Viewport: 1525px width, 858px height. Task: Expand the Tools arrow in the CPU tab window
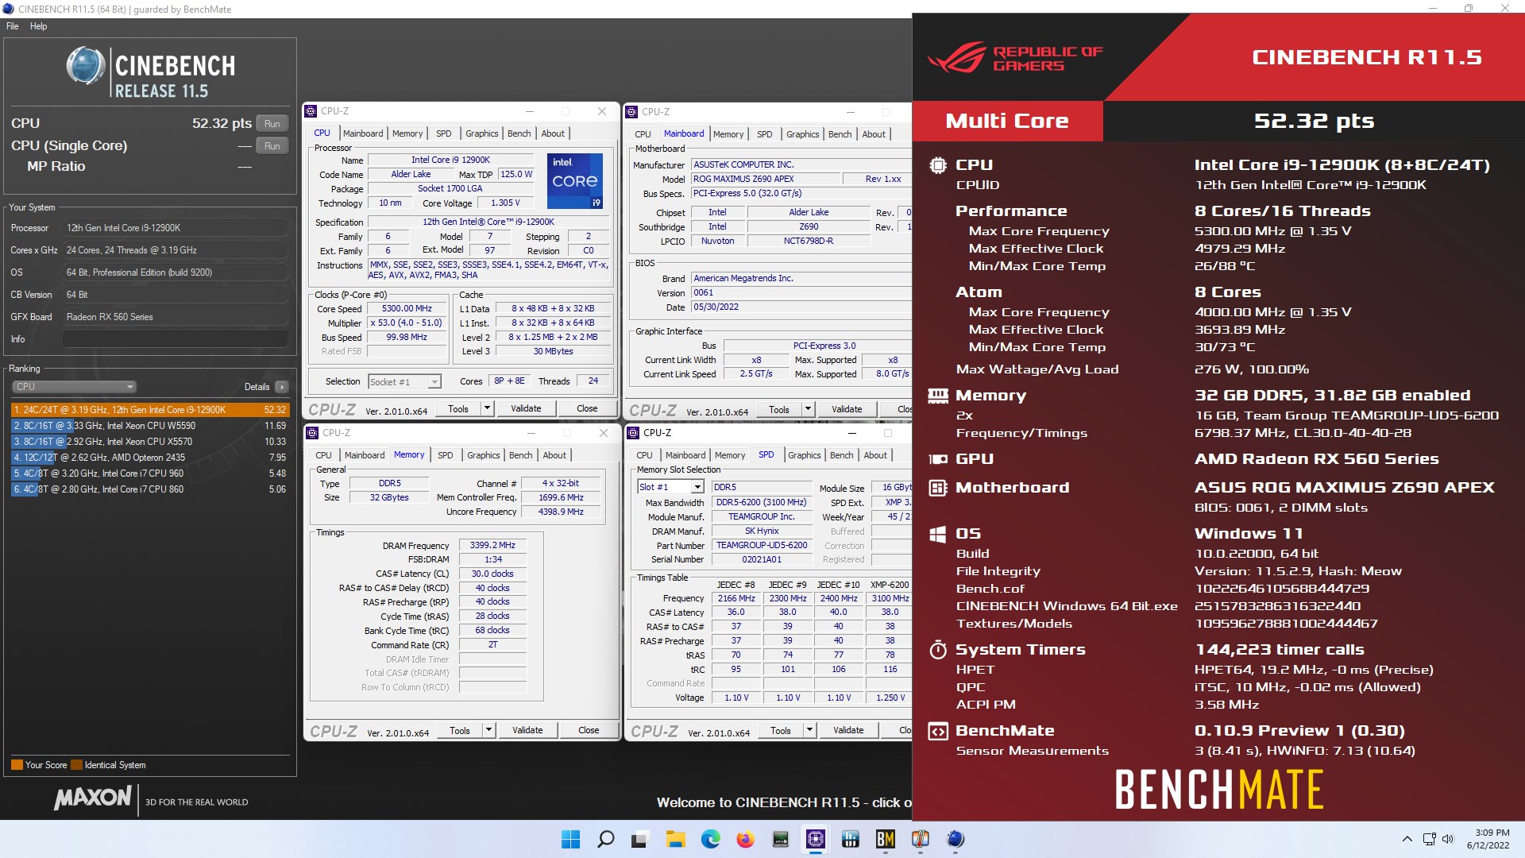(x=488, y=408)
